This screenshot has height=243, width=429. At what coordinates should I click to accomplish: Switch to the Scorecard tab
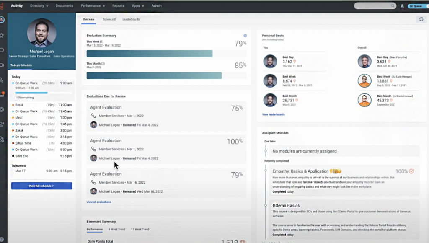[110, 19]
